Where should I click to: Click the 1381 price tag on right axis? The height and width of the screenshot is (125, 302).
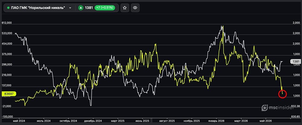point(295,61)
